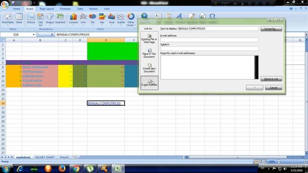Open the Page Layout ribbon tab

click(x=47, y=9)
